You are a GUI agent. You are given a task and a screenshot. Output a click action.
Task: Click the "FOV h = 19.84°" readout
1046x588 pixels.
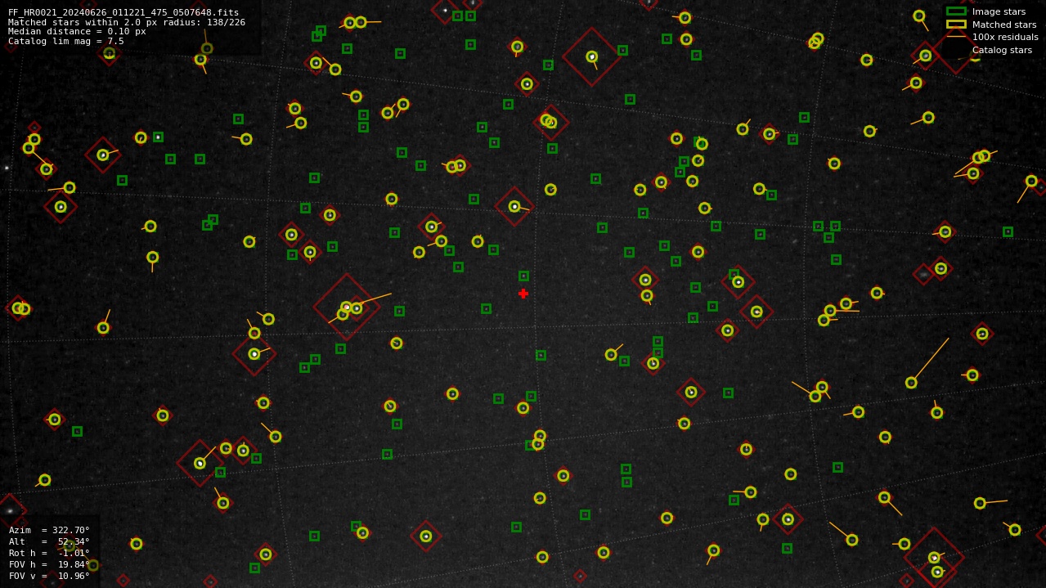[49, 564]
